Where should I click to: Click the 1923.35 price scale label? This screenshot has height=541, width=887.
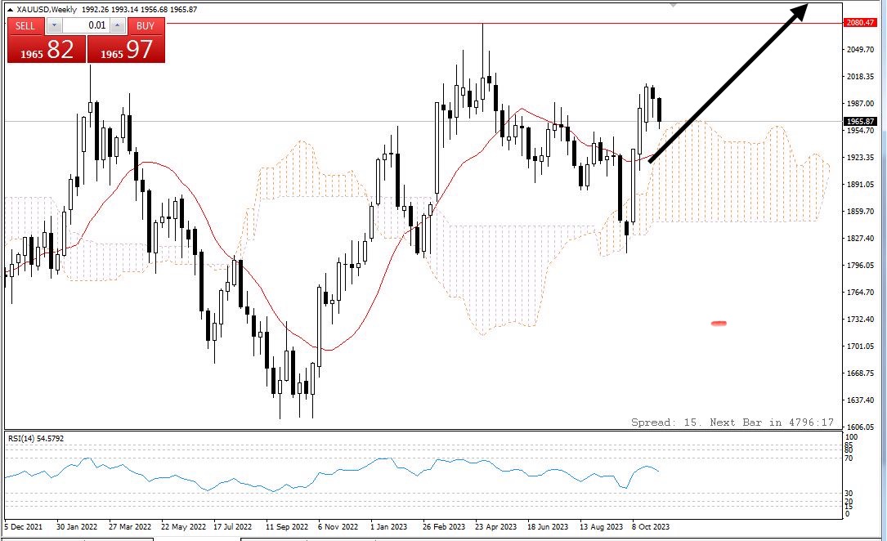[860, 158]
